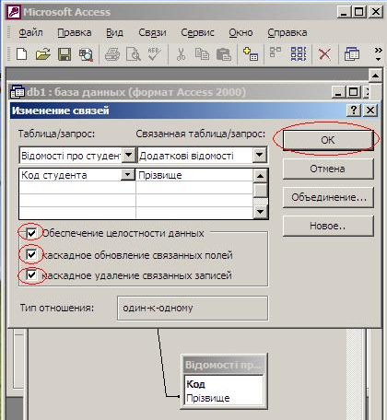The image size is (387, 420).
Task: Toggle Обеспечение целостности данных checkbox
Action: click(x=31, y=233)
